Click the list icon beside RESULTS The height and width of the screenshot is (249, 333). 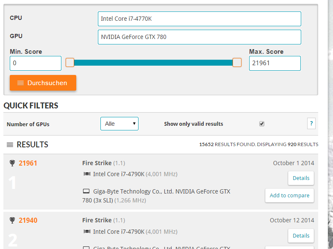pyautogui.click(x=10, y=145)
